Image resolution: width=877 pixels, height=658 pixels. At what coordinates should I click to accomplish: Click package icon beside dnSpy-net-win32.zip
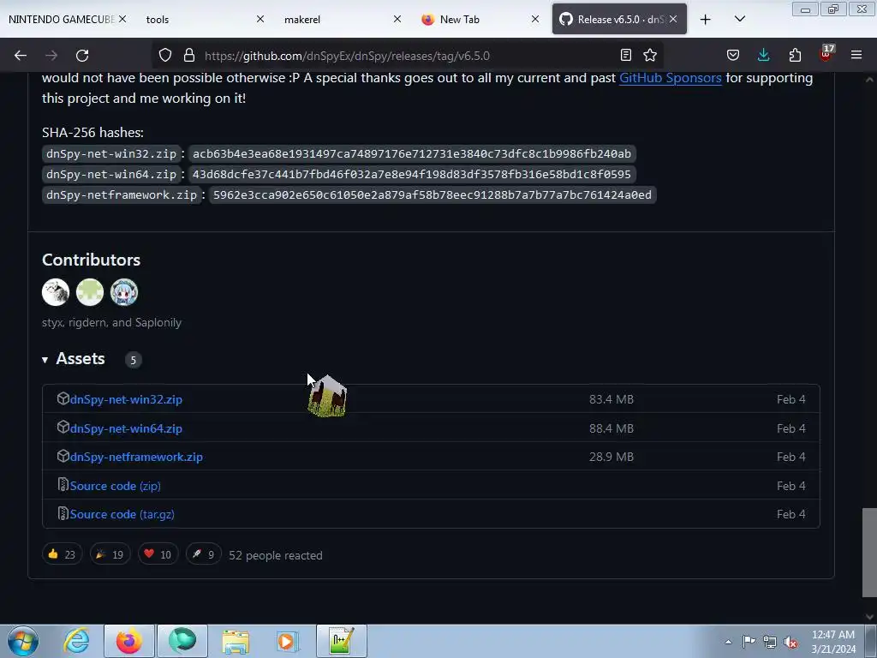63,398
